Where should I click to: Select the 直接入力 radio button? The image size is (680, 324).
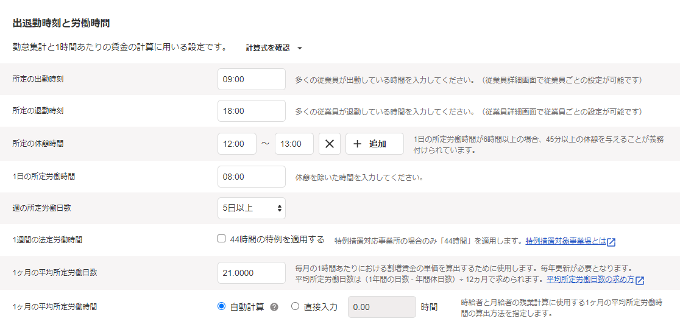[x=296, y=306]
